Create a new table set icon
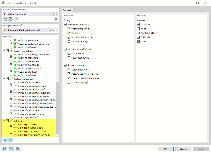The image size is (211, 153). pos(5,19)
